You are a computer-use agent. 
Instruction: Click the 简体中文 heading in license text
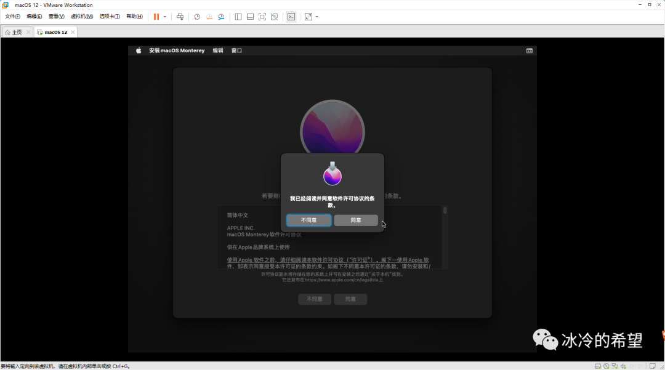click(238, 215)
